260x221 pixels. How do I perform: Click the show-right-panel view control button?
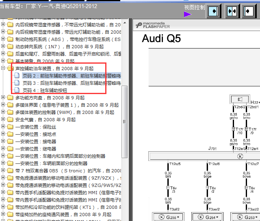(213, 11)
